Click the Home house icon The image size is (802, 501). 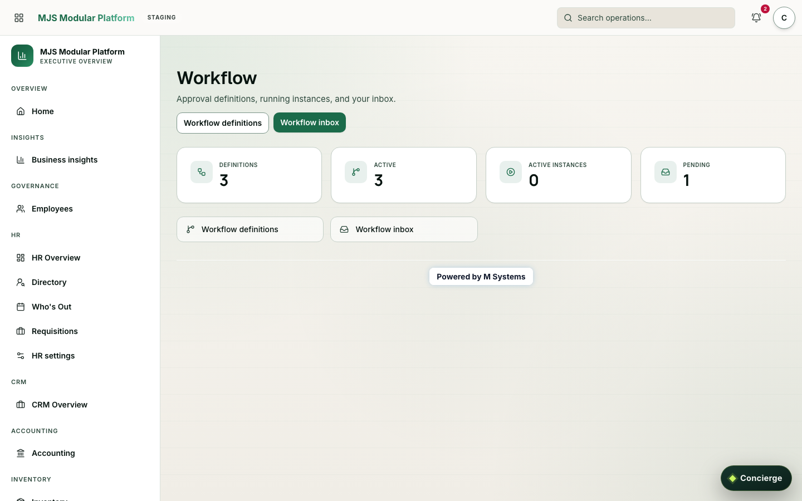click(x=21, y=111)
